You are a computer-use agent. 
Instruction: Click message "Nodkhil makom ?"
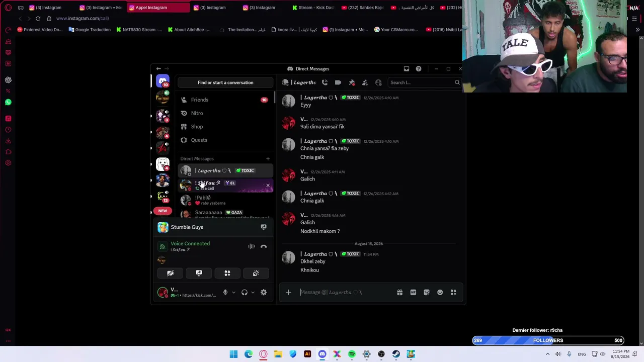(320, 231)
